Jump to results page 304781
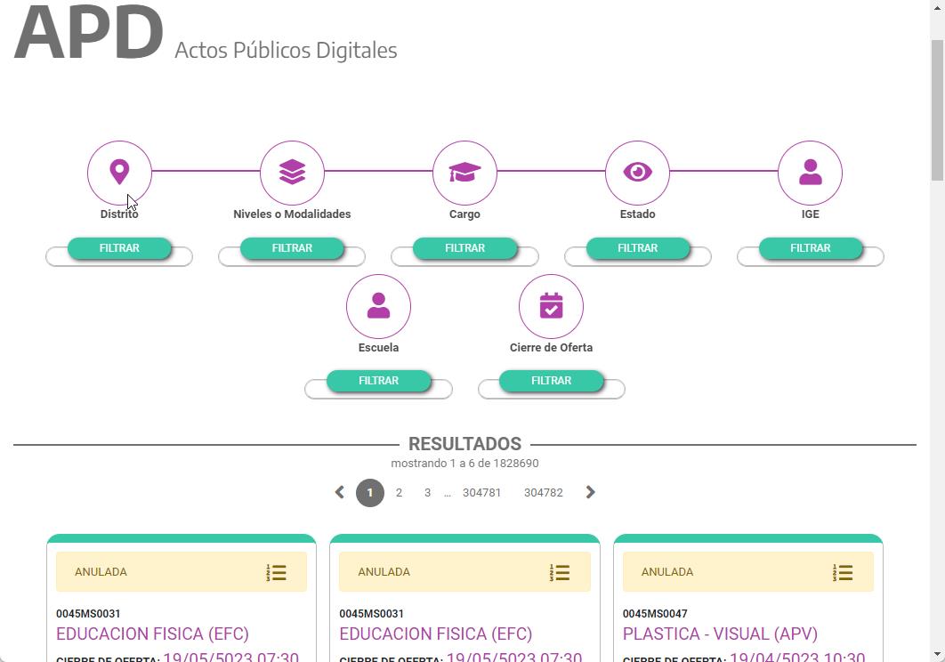Image resolution: width=945 pixels, height=662 pixels. point(481,493)
